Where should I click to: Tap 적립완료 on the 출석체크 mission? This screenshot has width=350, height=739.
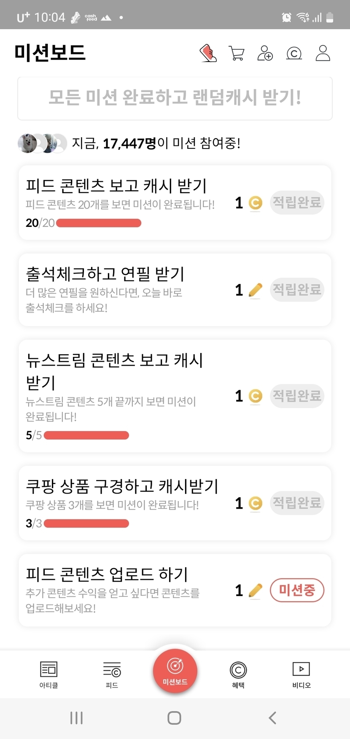point(297,290)
